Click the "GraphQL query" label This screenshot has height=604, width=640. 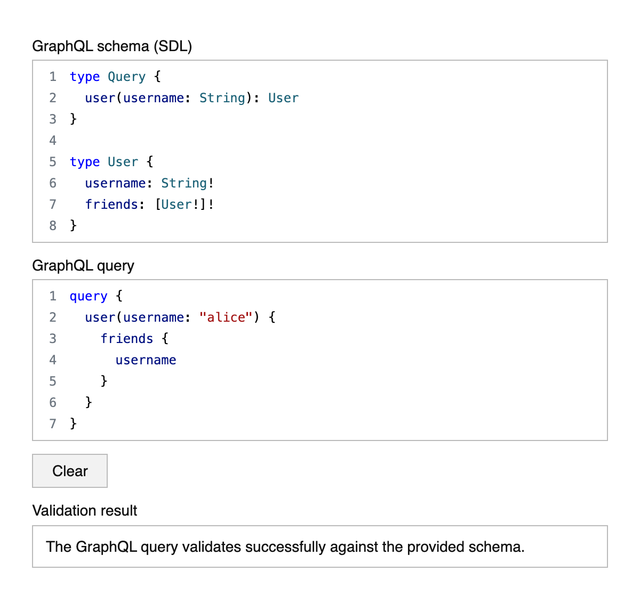83,266
